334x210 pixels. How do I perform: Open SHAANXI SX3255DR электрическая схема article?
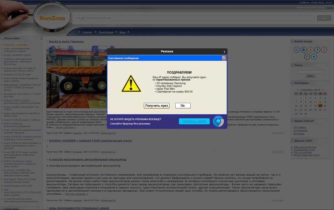pos(90,141)
